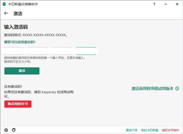Close the Kaspersky activation window
This screenshot has height=134, width=183.
(177, 4)
